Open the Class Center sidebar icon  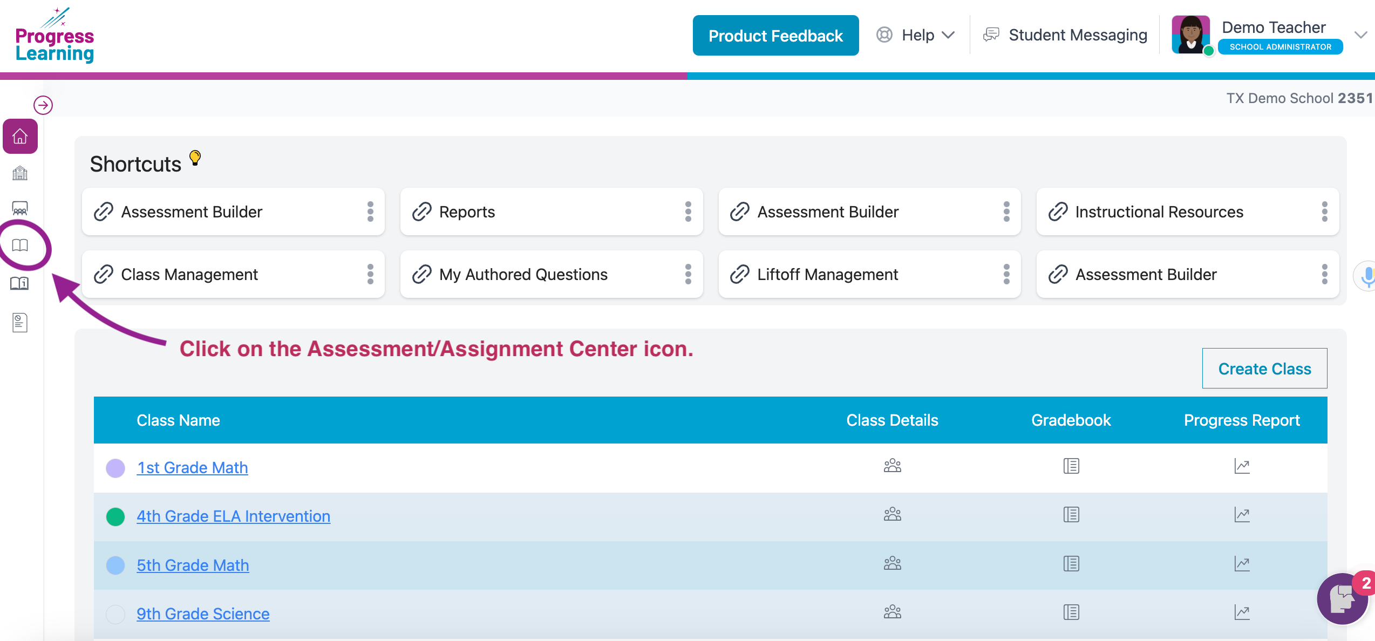[20, 208]
